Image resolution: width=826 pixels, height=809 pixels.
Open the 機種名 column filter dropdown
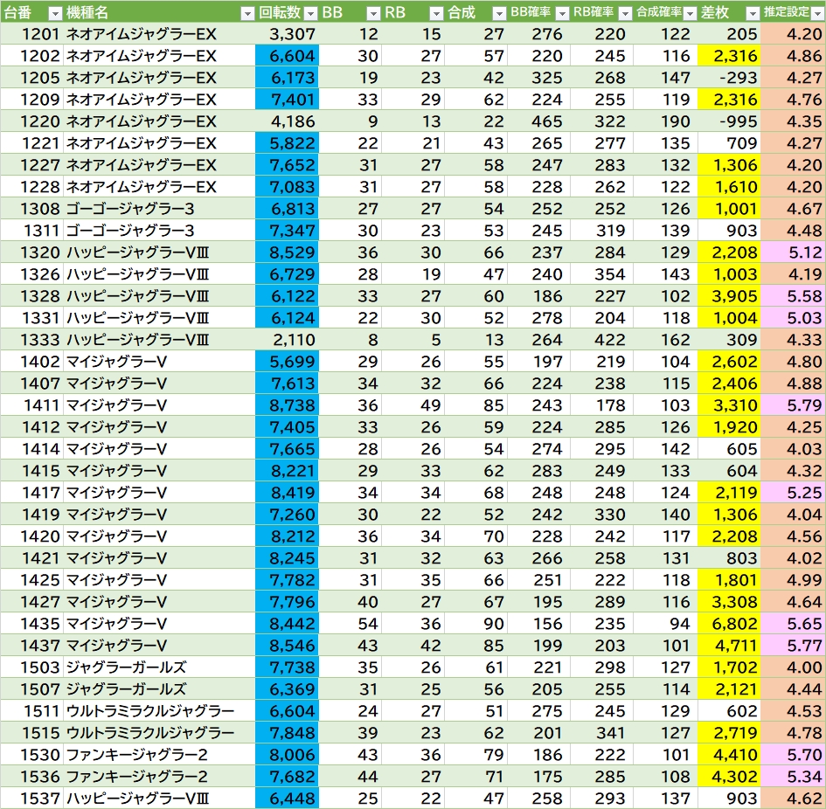(x=247, y=14)
